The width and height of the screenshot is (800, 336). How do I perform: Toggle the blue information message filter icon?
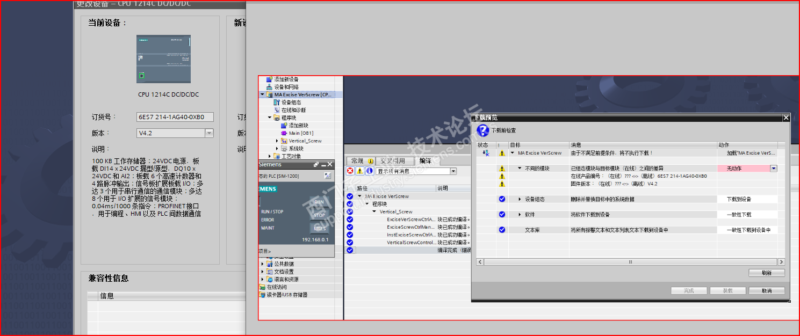[370, 171]
